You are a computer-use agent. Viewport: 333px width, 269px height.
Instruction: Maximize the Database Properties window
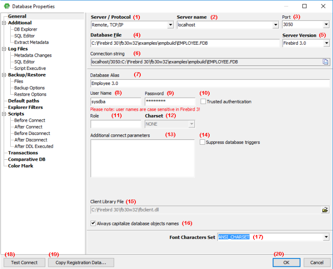click(304, 6)
